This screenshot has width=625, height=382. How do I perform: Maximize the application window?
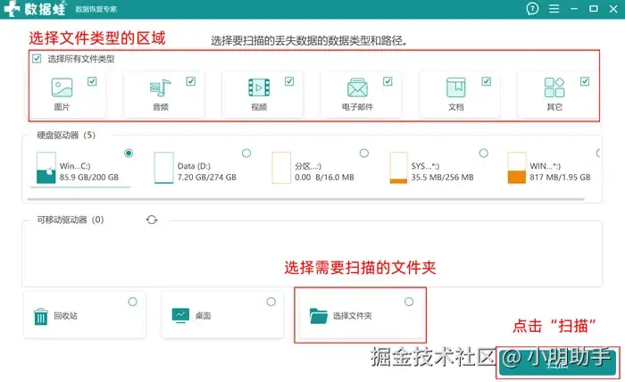click(594, 8)
